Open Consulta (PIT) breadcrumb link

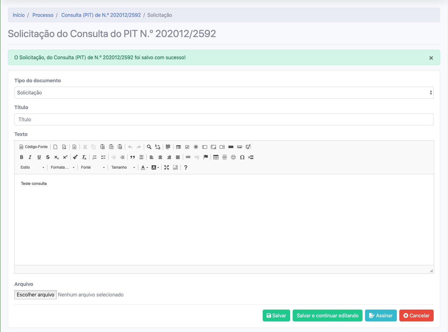coord(101,15)
